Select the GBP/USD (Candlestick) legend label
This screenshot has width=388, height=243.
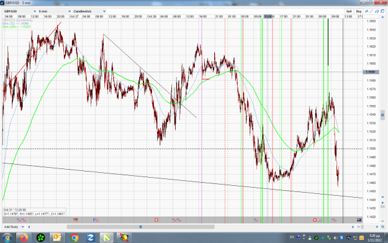(x=17, y=21)
